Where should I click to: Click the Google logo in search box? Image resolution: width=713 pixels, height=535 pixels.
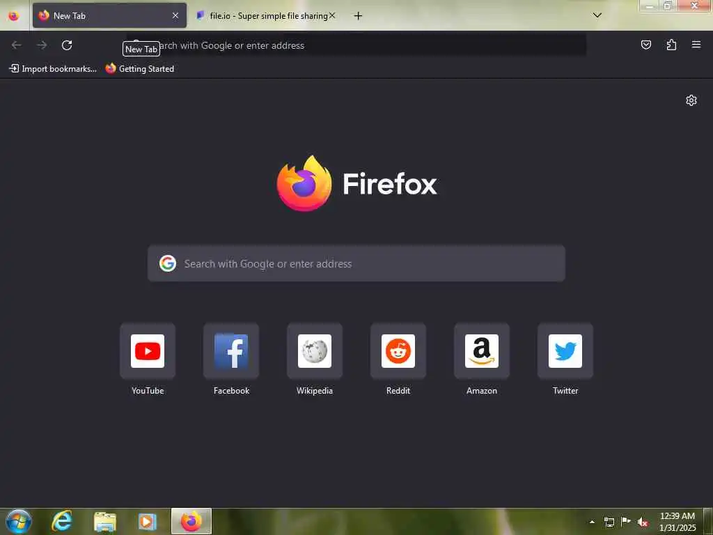point(168,263)
